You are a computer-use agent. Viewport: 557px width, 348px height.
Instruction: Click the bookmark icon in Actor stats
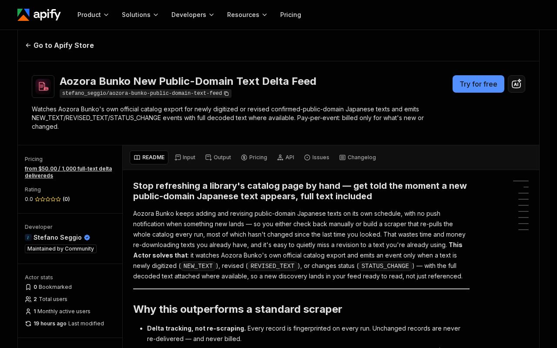coord(28,287)
